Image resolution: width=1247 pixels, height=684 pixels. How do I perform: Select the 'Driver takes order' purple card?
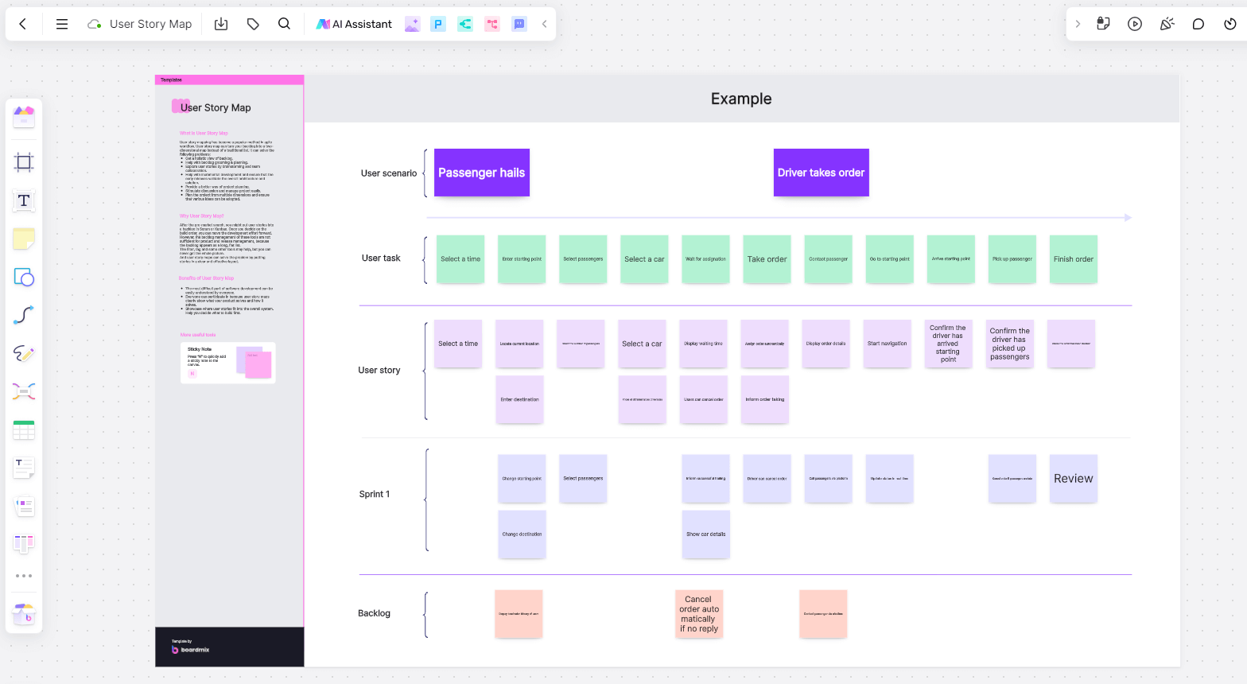[822, 173]
